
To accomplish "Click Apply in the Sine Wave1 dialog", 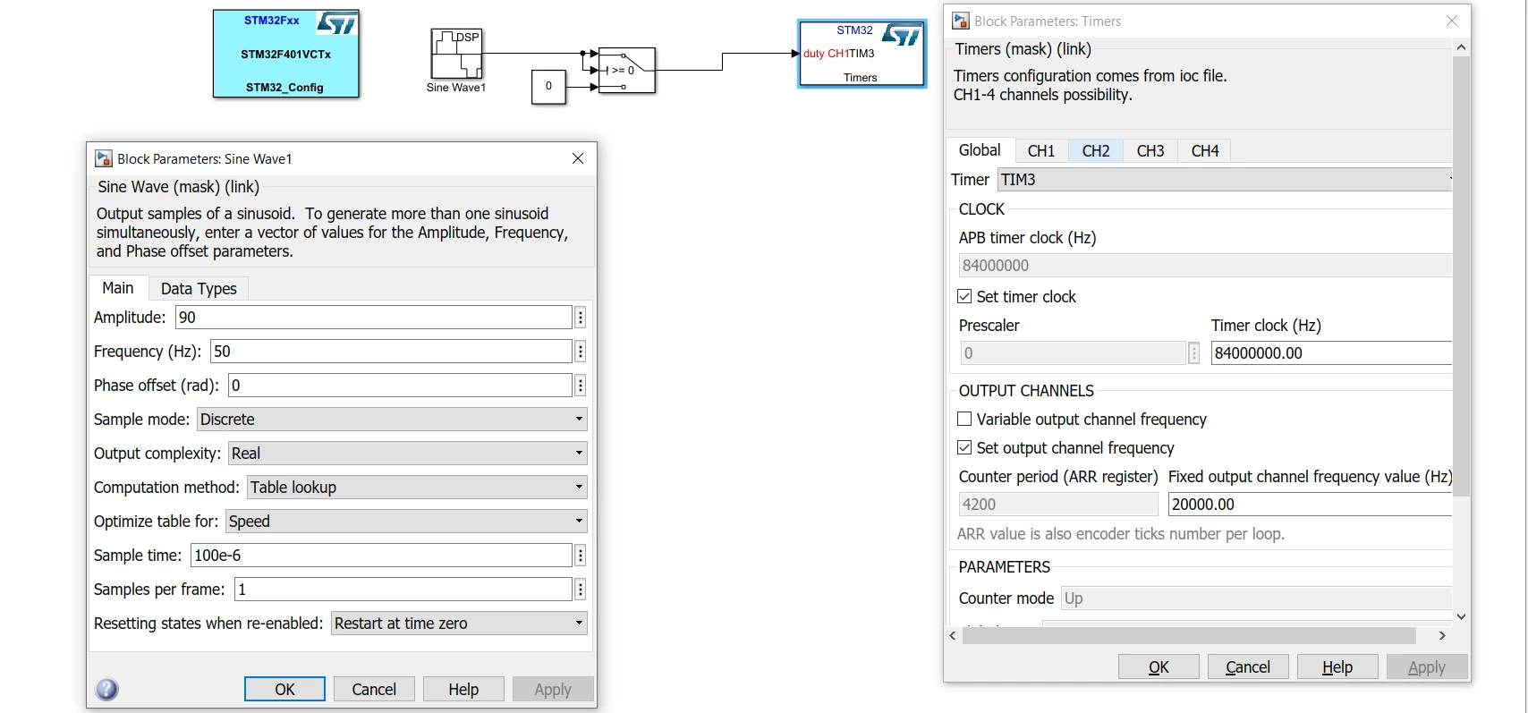I will click(x=553, y=689).
